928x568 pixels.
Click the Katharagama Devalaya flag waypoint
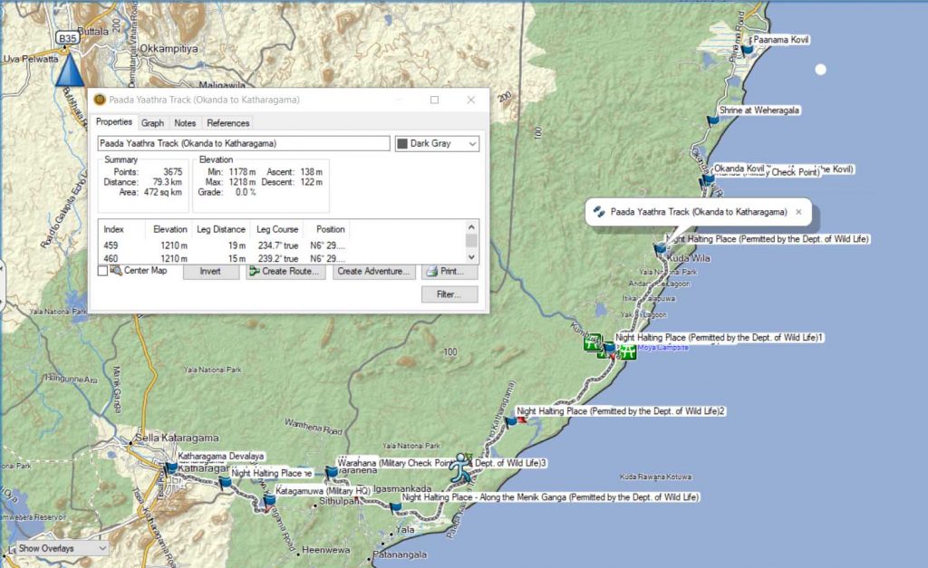(x=171, y=467)
